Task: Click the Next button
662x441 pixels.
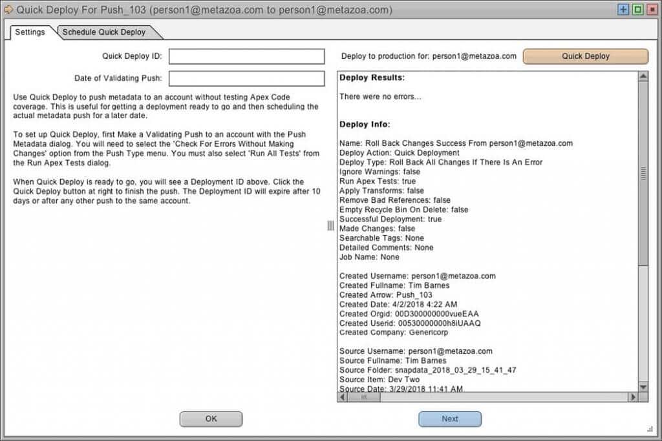Action: click(450, 418)
